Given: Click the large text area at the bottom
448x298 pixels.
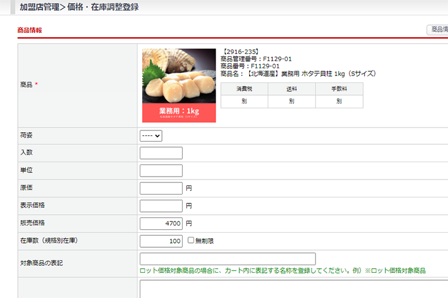Looking at the screenshot, I should [293, 288].
